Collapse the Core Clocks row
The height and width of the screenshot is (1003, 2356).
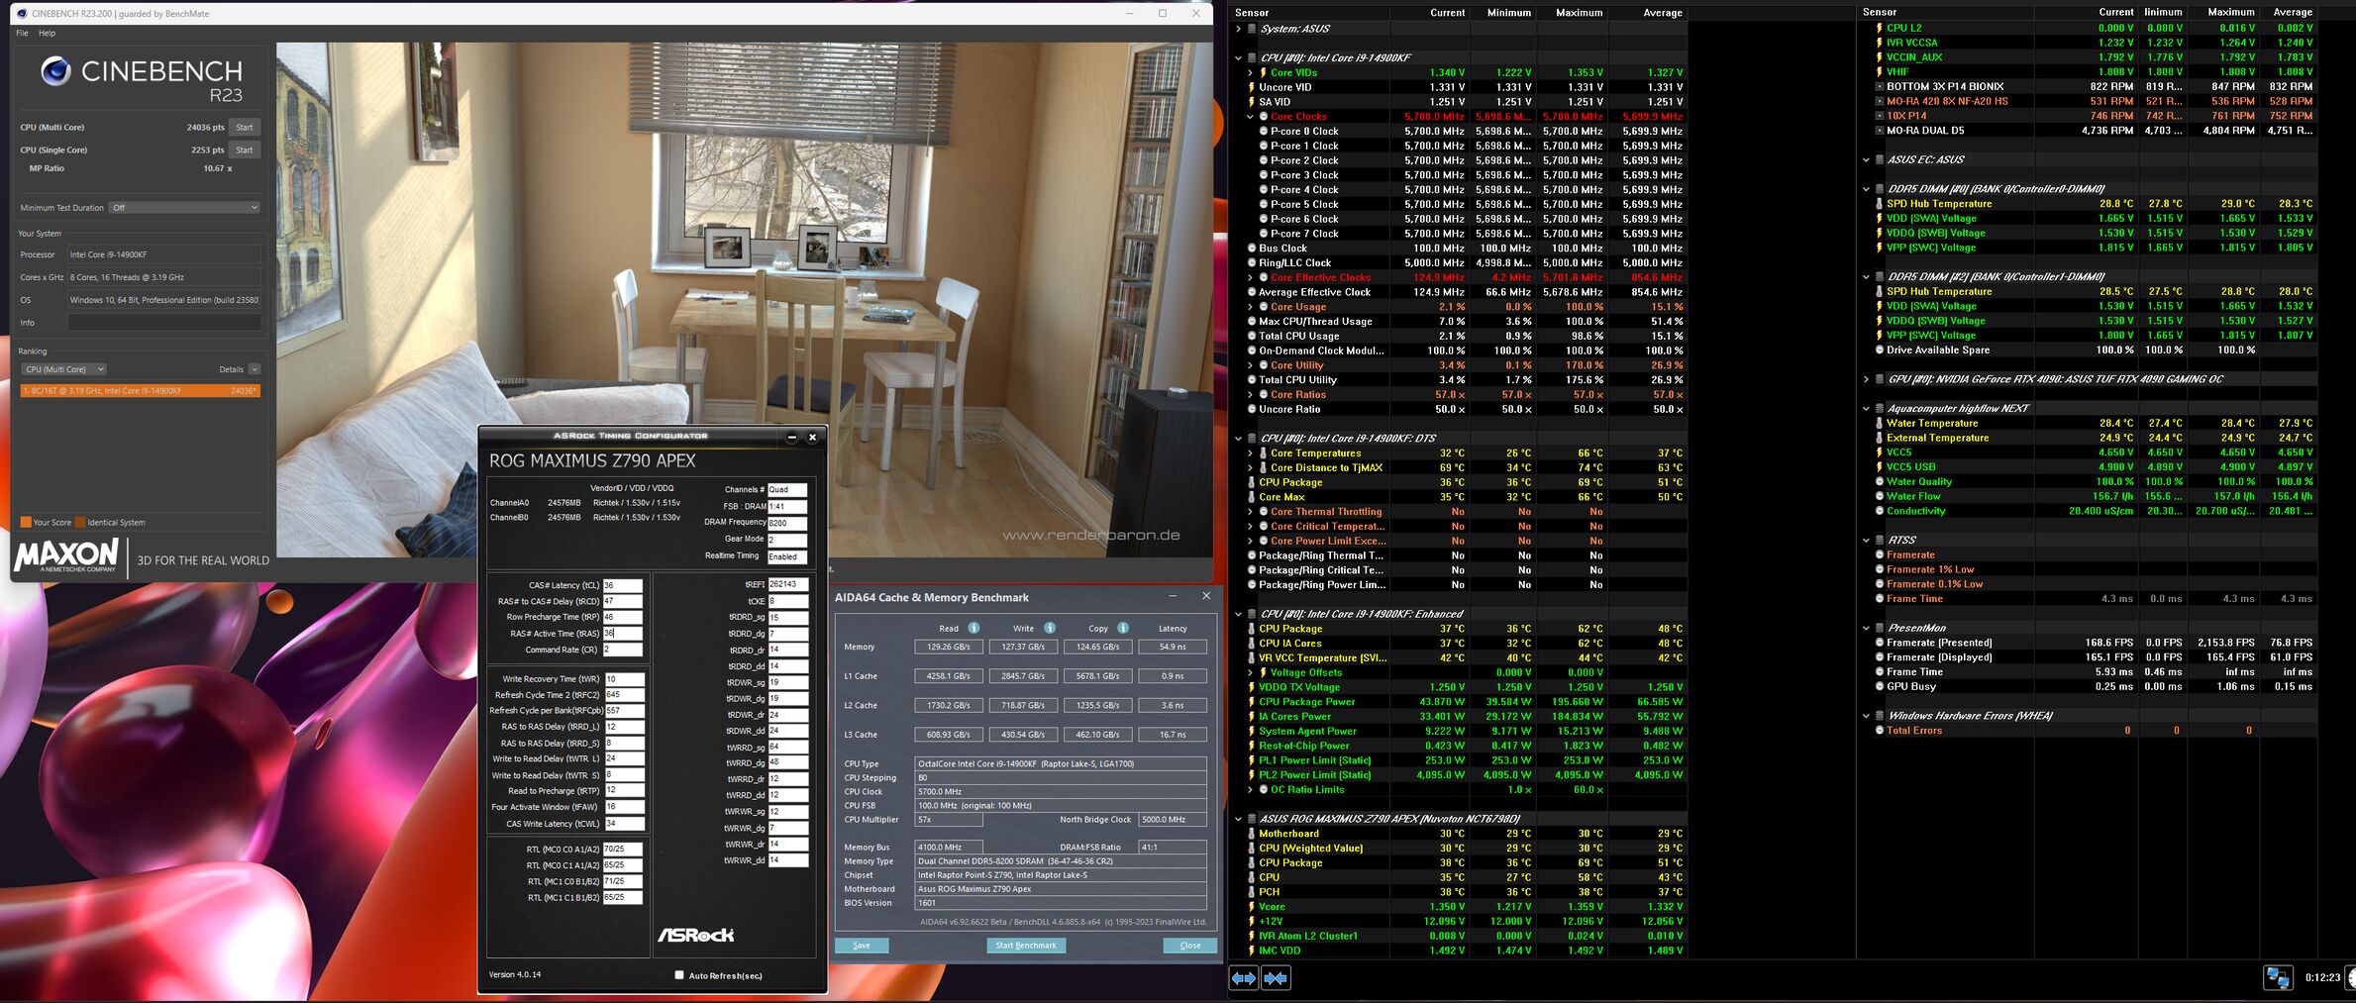click(x=1250, y=117)
